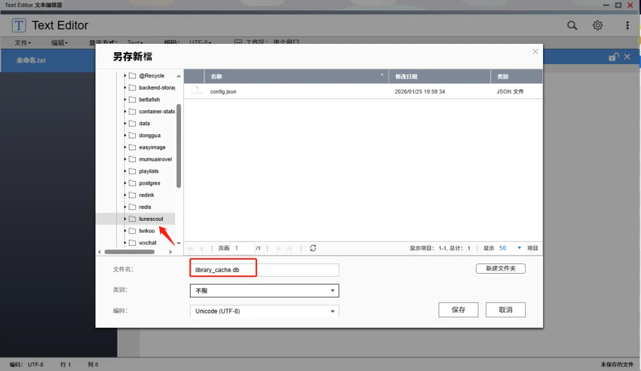The height and width of the screenshot is (371, 641).
Task: Expand the backend-storage folder node
Action: click(x=125, y=87)
